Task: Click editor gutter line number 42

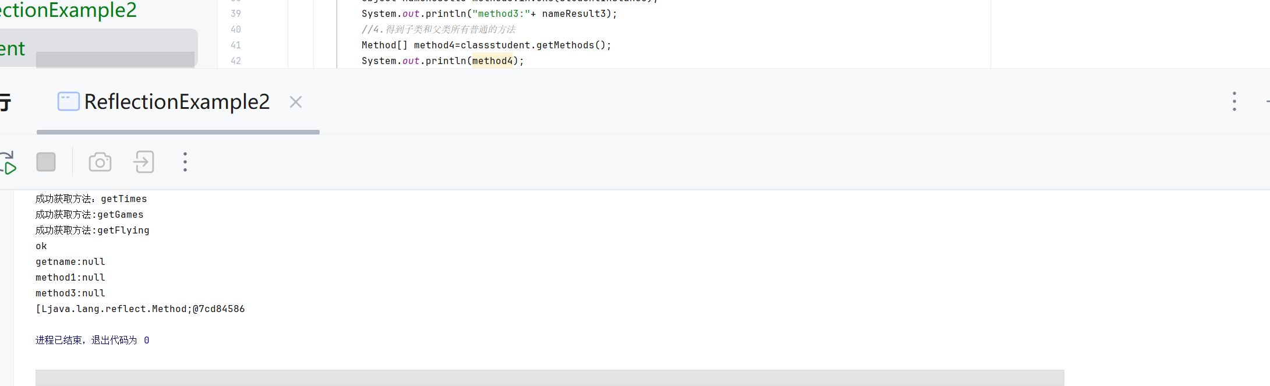Action: (x=236, y=61)
